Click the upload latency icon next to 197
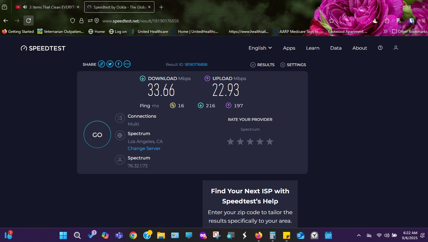 click(229, 105)
